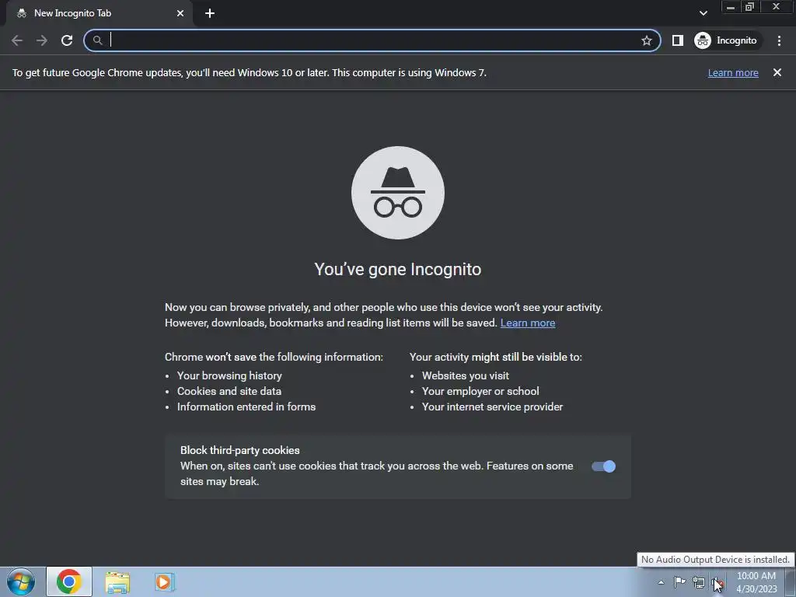Go forward using the forward arrow
The image size is (796, 597).
[42, 40]
